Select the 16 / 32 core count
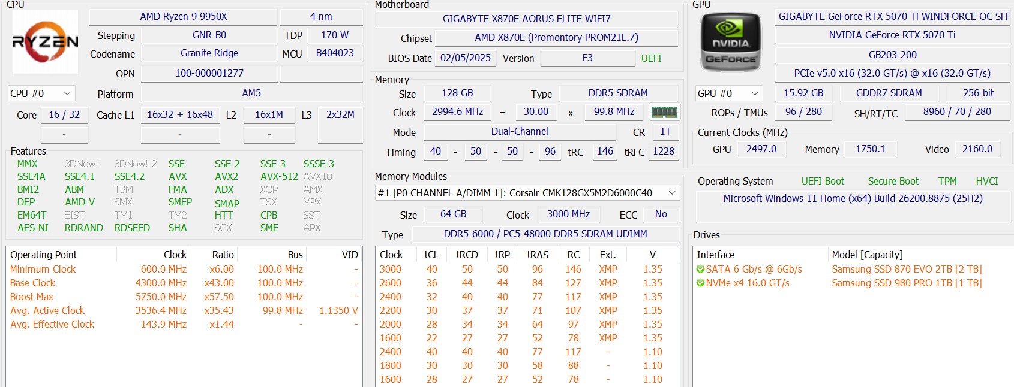This screenshot has width=1014, height=387. pos(64,115)
